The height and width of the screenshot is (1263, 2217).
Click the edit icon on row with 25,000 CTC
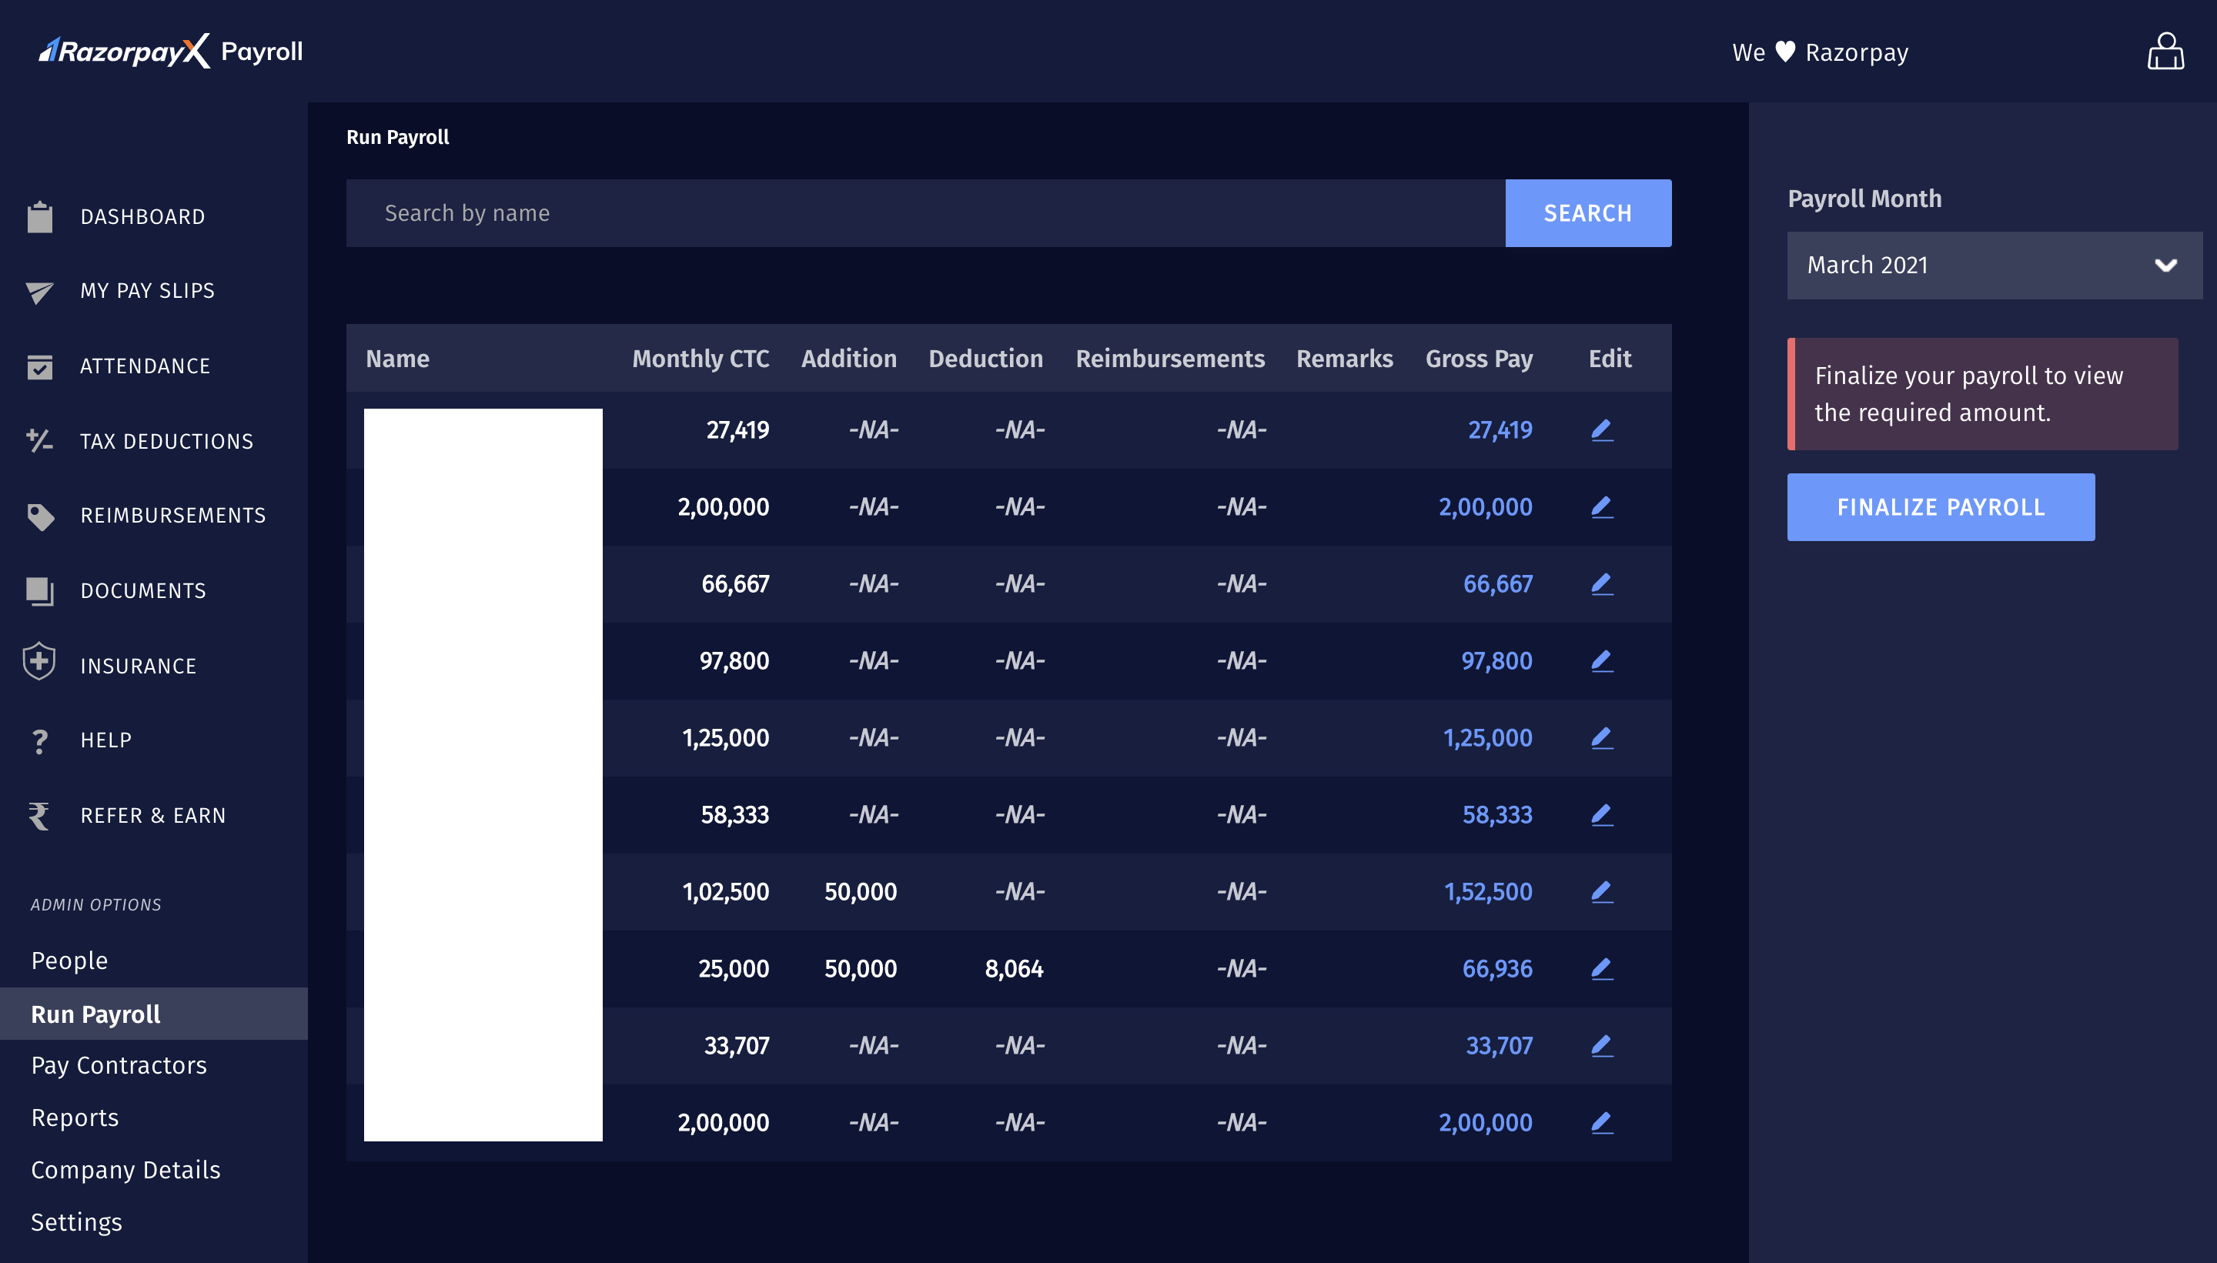point(1602,967)
